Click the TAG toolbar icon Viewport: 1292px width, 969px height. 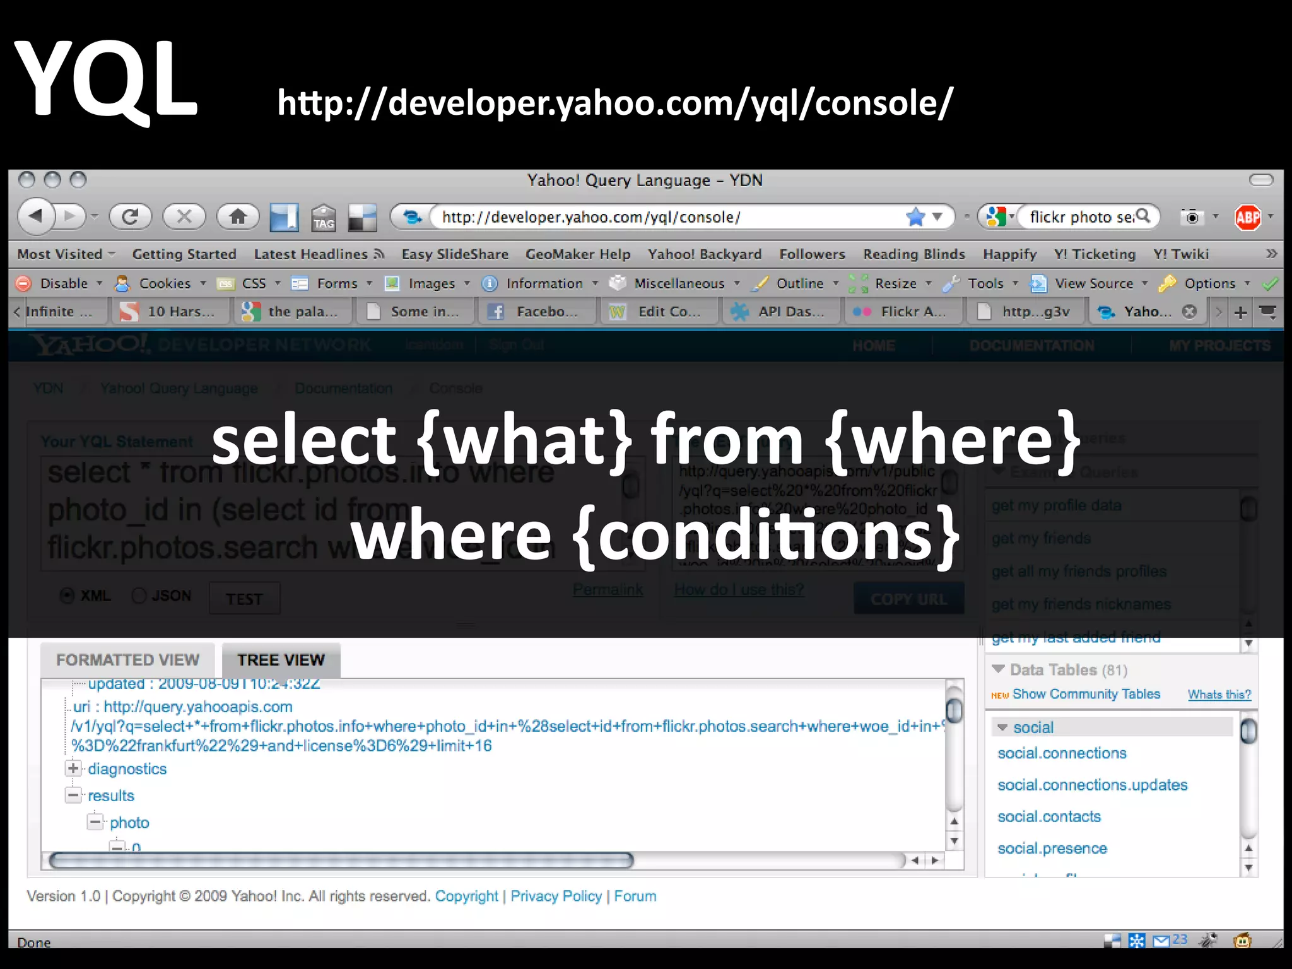pyautogui.click(x=324, y=218)
